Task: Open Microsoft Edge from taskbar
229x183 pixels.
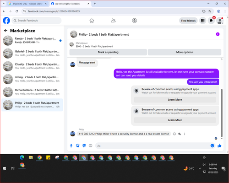Action: [x=22, y=157]
